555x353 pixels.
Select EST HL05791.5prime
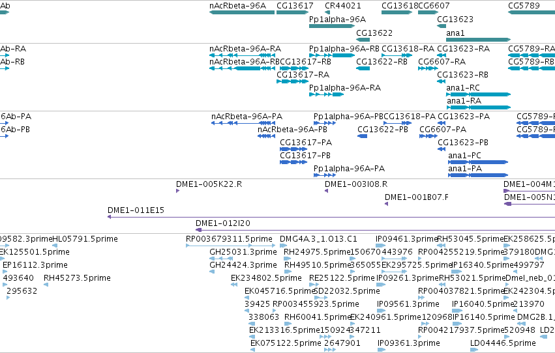click(x=55, y=246)
